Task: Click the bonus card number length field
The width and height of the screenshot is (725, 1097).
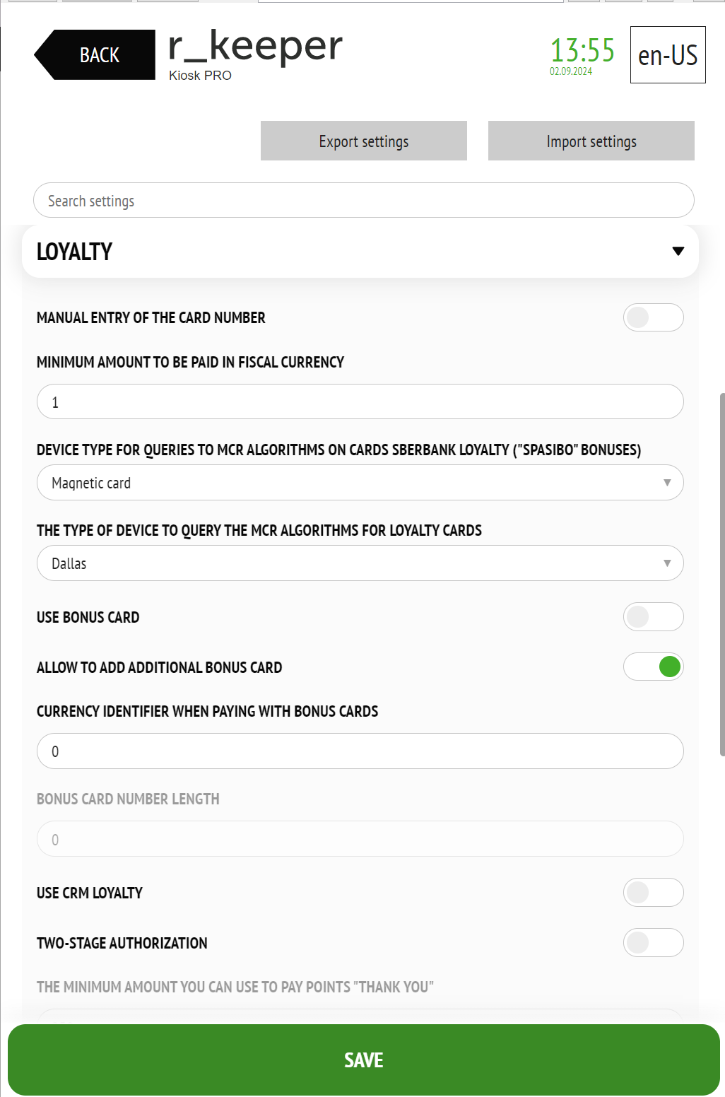Action: point(360,839)
